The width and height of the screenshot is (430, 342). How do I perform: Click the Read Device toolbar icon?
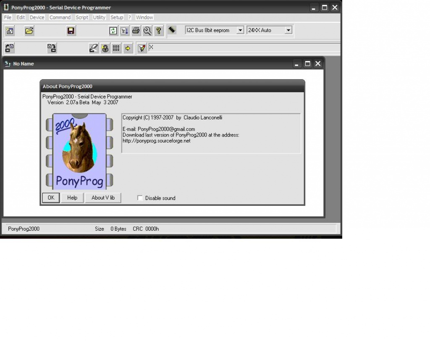coord(10,48)
